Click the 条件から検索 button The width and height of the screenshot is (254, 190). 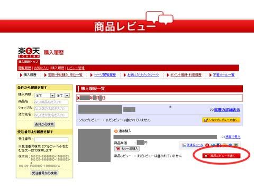click(x=44, y=124)
